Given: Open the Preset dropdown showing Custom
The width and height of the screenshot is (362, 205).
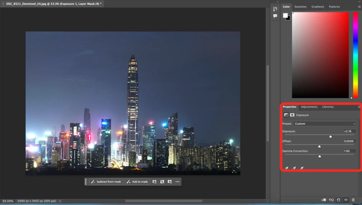Looking at the screenshot, I should pos(325,124).
